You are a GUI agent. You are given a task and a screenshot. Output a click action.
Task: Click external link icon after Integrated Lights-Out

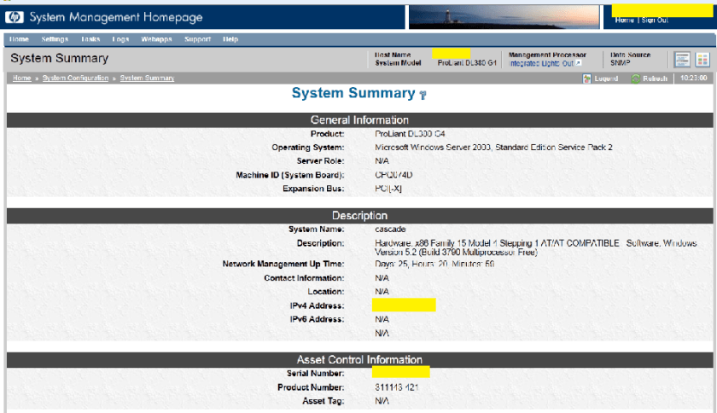579,63
